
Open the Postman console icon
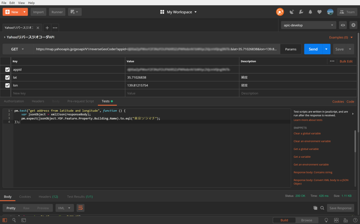pyautogui.click(x=24, y=220)
